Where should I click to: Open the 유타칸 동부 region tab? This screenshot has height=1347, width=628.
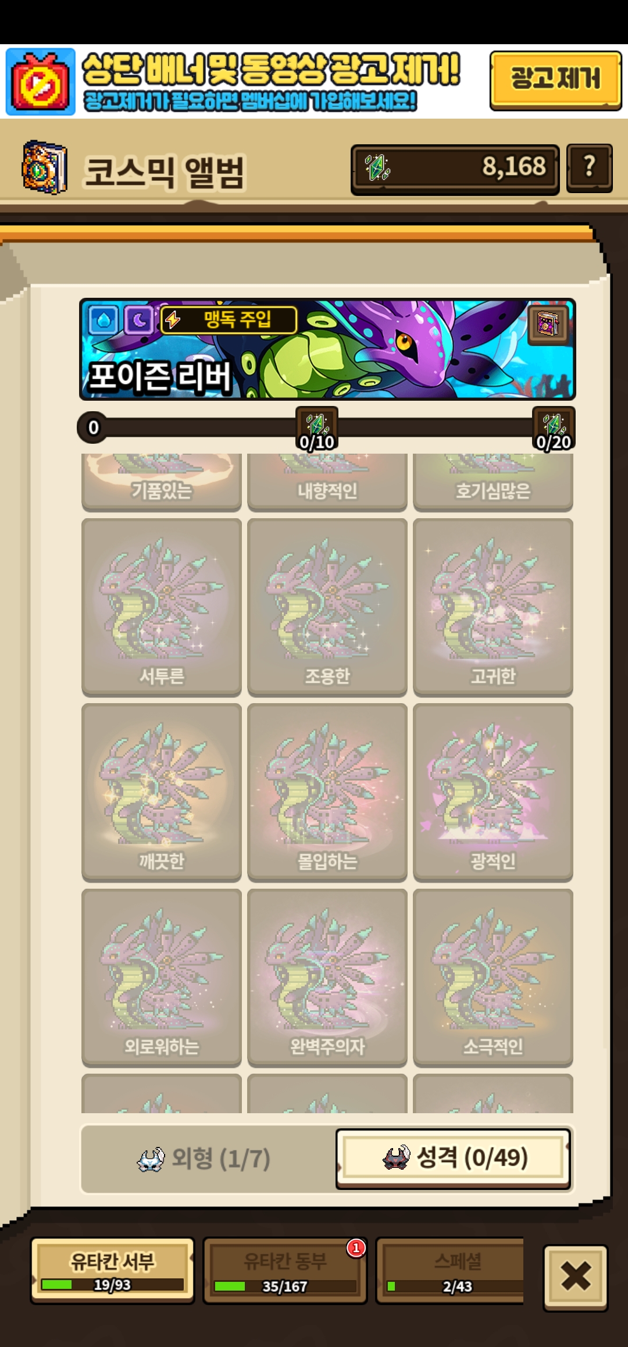click(285, 1270)
